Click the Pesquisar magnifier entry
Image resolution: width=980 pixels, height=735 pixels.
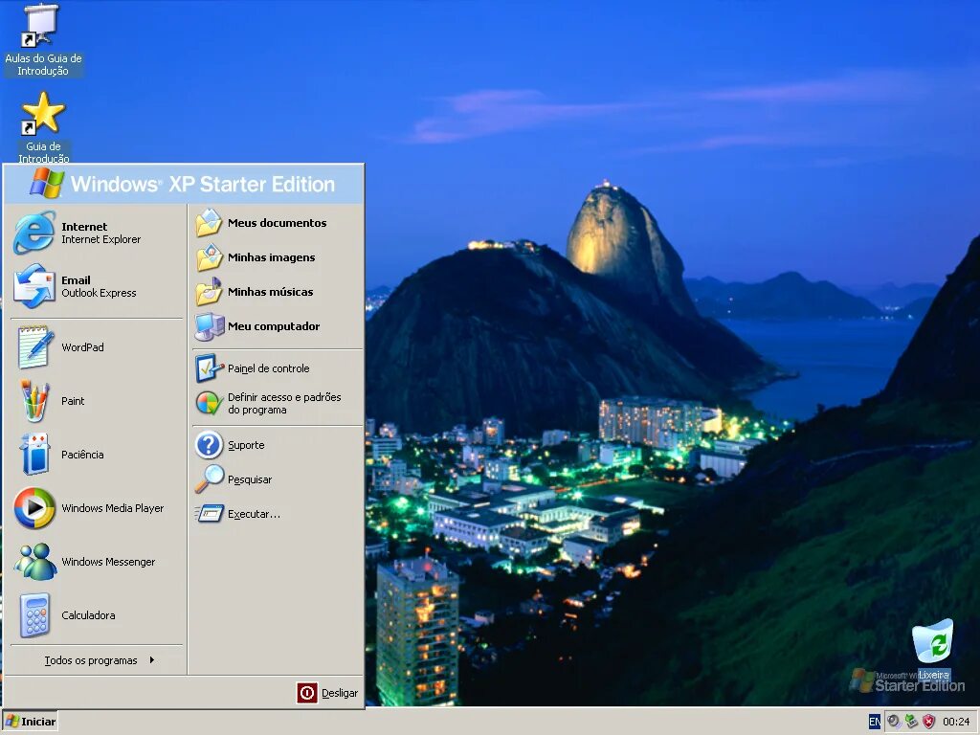click(277, 479)
